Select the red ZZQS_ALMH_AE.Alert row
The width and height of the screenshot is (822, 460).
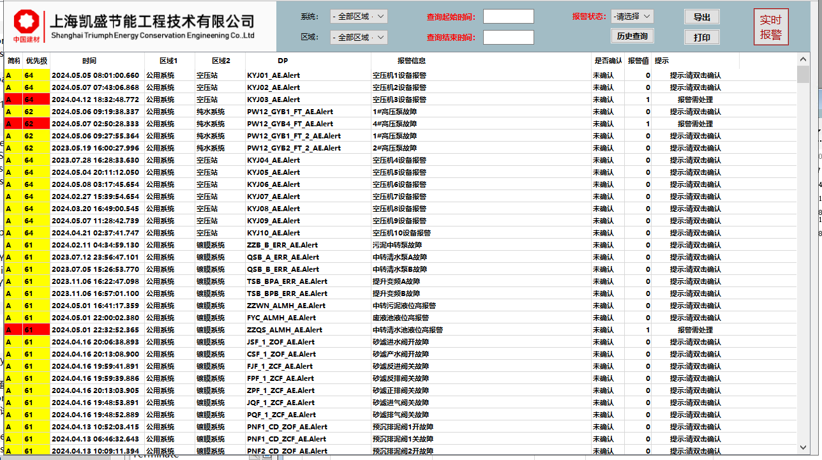pos(401,330)
